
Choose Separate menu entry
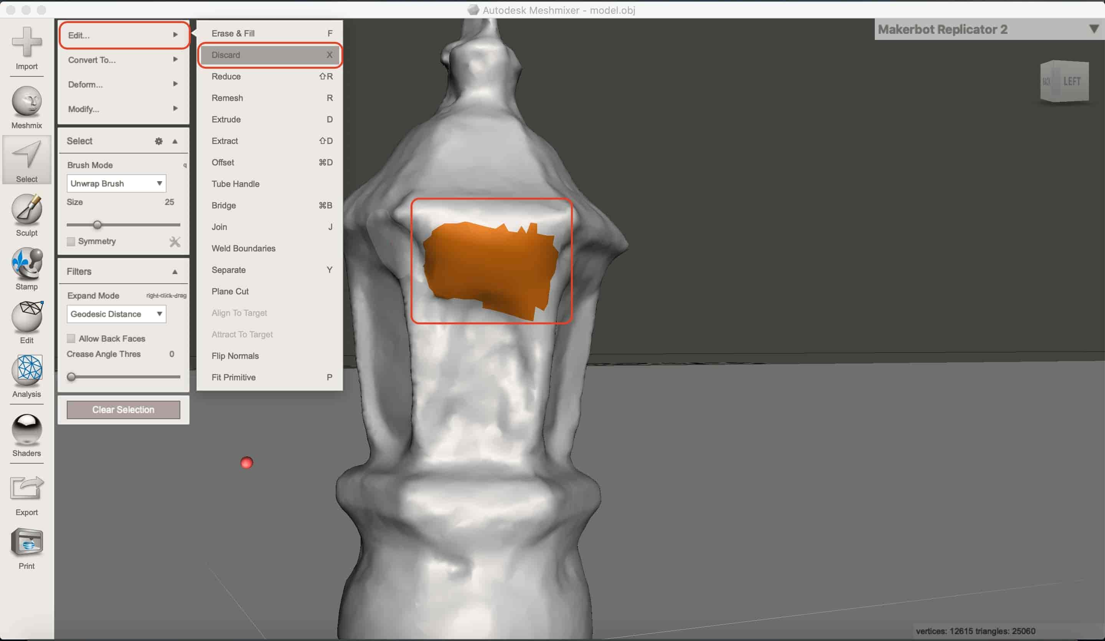(x=270, y=270)
